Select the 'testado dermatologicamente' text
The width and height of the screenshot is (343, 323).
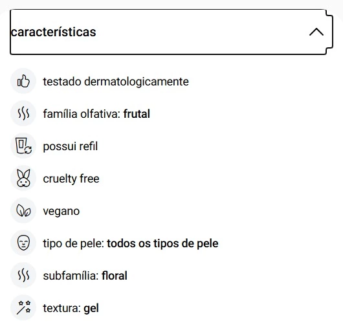pos(116,82)
